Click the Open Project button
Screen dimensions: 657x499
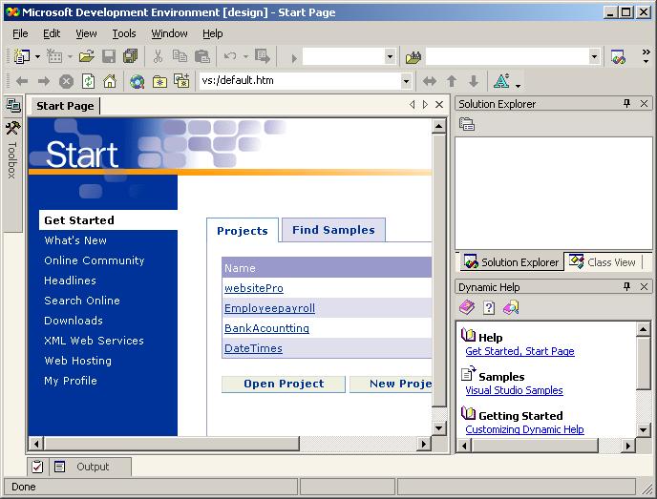click(x=284, y=384)
